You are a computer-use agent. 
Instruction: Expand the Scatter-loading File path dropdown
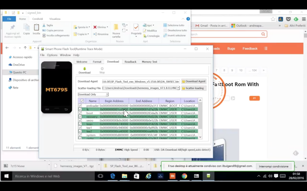click(178, 88)
